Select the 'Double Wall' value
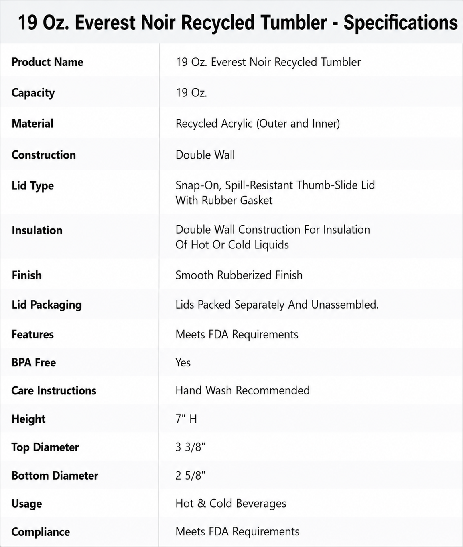Viewport: 463px width, 547px height. click(205, 155)
